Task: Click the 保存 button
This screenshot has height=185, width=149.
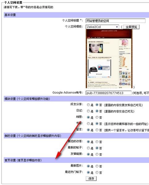Action: 91,179
